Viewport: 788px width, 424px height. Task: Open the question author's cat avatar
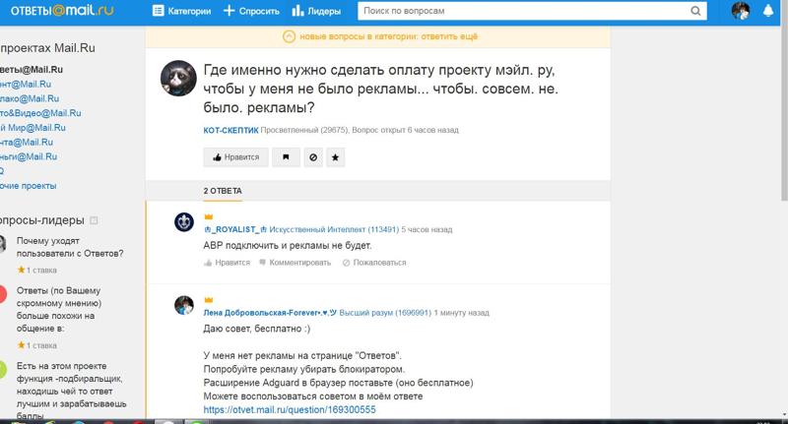click(178, 79)
